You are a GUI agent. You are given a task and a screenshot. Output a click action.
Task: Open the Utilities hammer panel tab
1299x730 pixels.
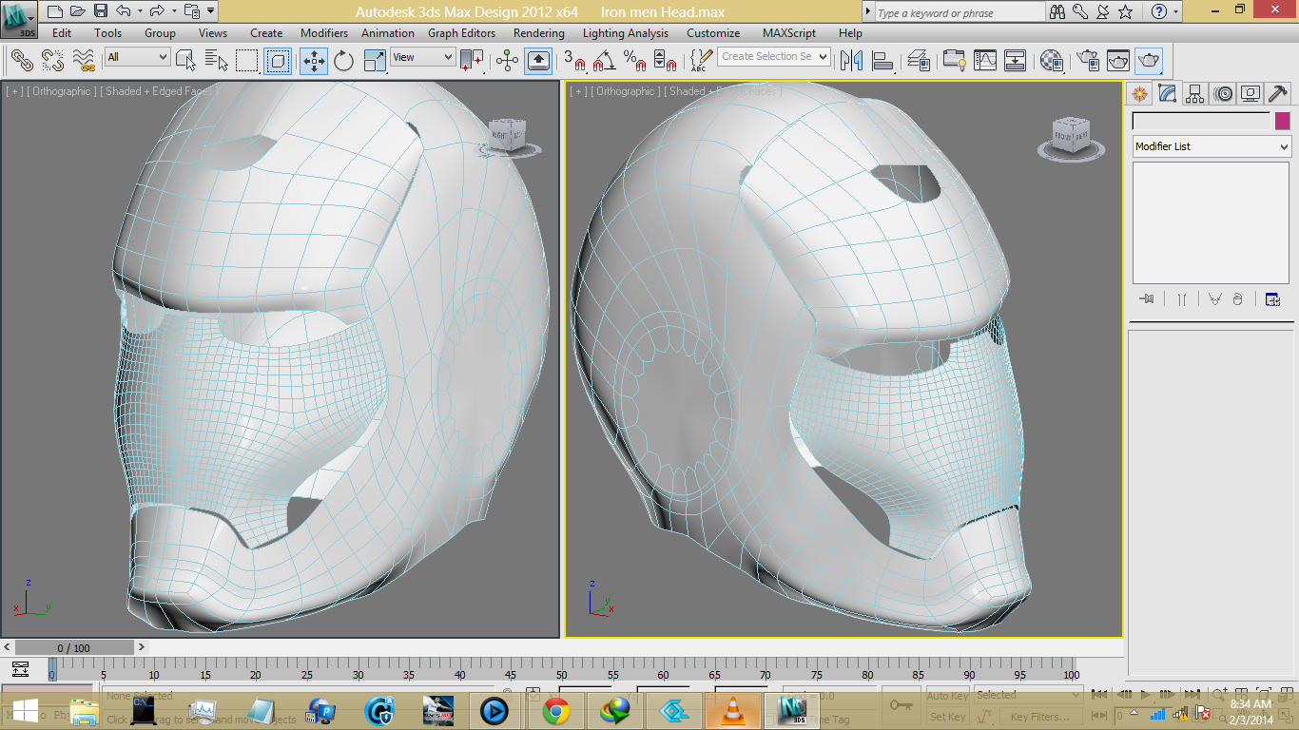(x=1278, y=93)
